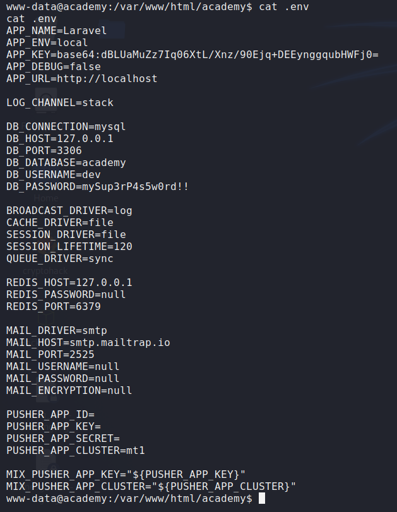Click the terminal cursor block at prompt

point(262,499)
